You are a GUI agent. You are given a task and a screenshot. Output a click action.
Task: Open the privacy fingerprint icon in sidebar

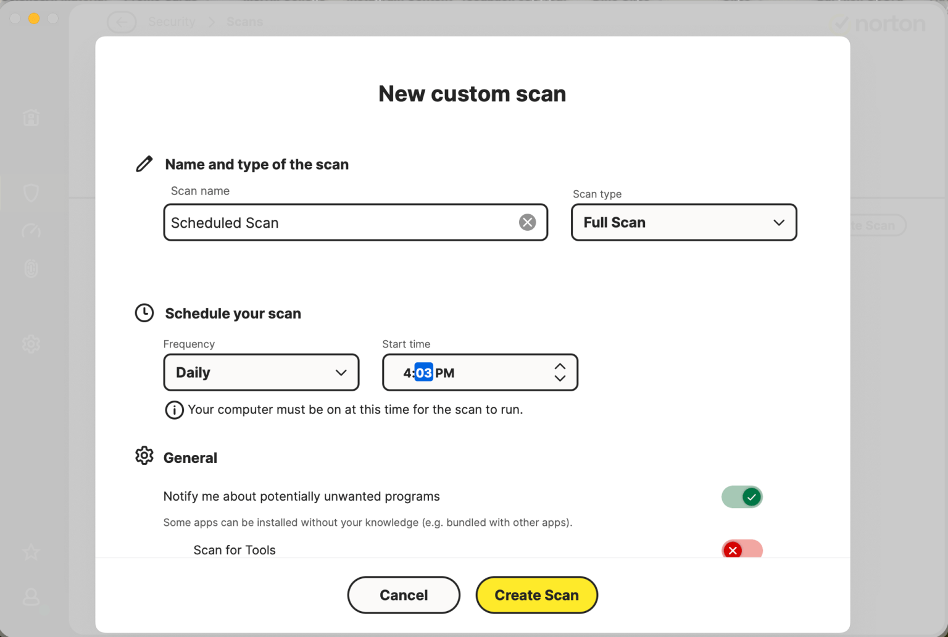pos(31,269)
